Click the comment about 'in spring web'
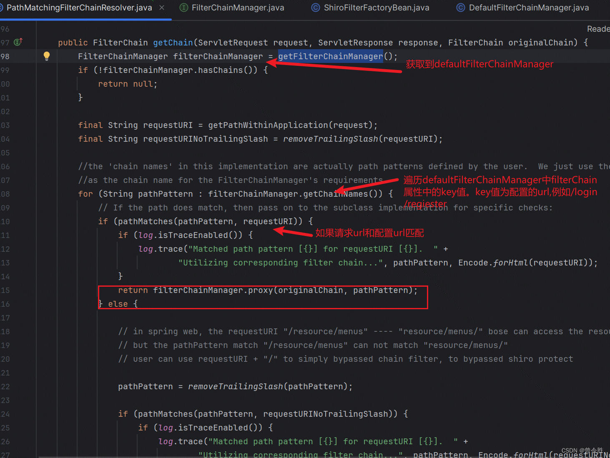 click(x=364, y=331)
